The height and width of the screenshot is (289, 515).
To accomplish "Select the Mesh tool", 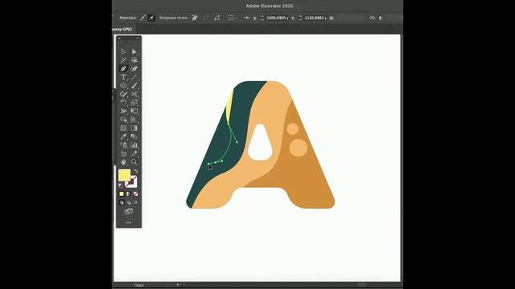I will (123, 128).
